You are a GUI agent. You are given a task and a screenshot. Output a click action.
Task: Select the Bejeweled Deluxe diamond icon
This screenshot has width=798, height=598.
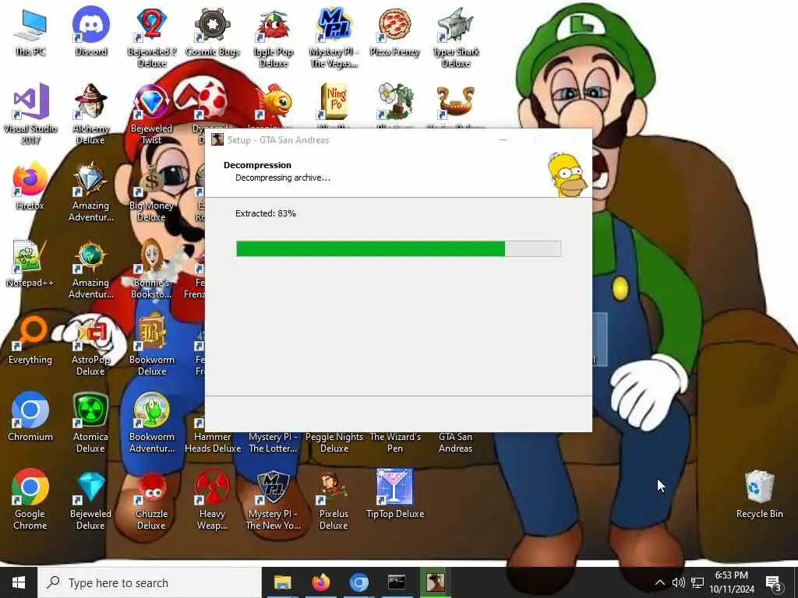tap(90, 499)
